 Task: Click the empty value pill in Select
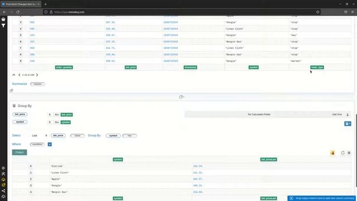[78, 136]
